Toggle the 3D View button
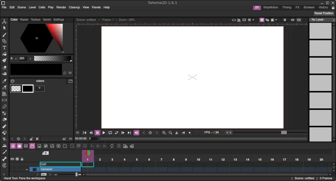The image size is (336, 181). pos(267,20)
